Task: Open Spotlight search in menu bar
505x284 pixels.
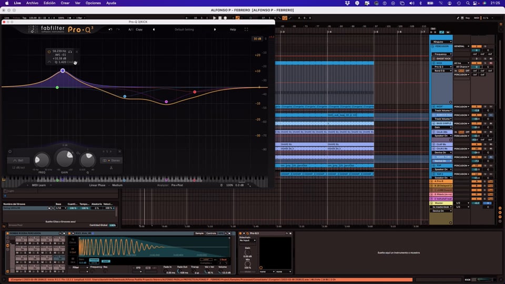Action: click(468, 3)
